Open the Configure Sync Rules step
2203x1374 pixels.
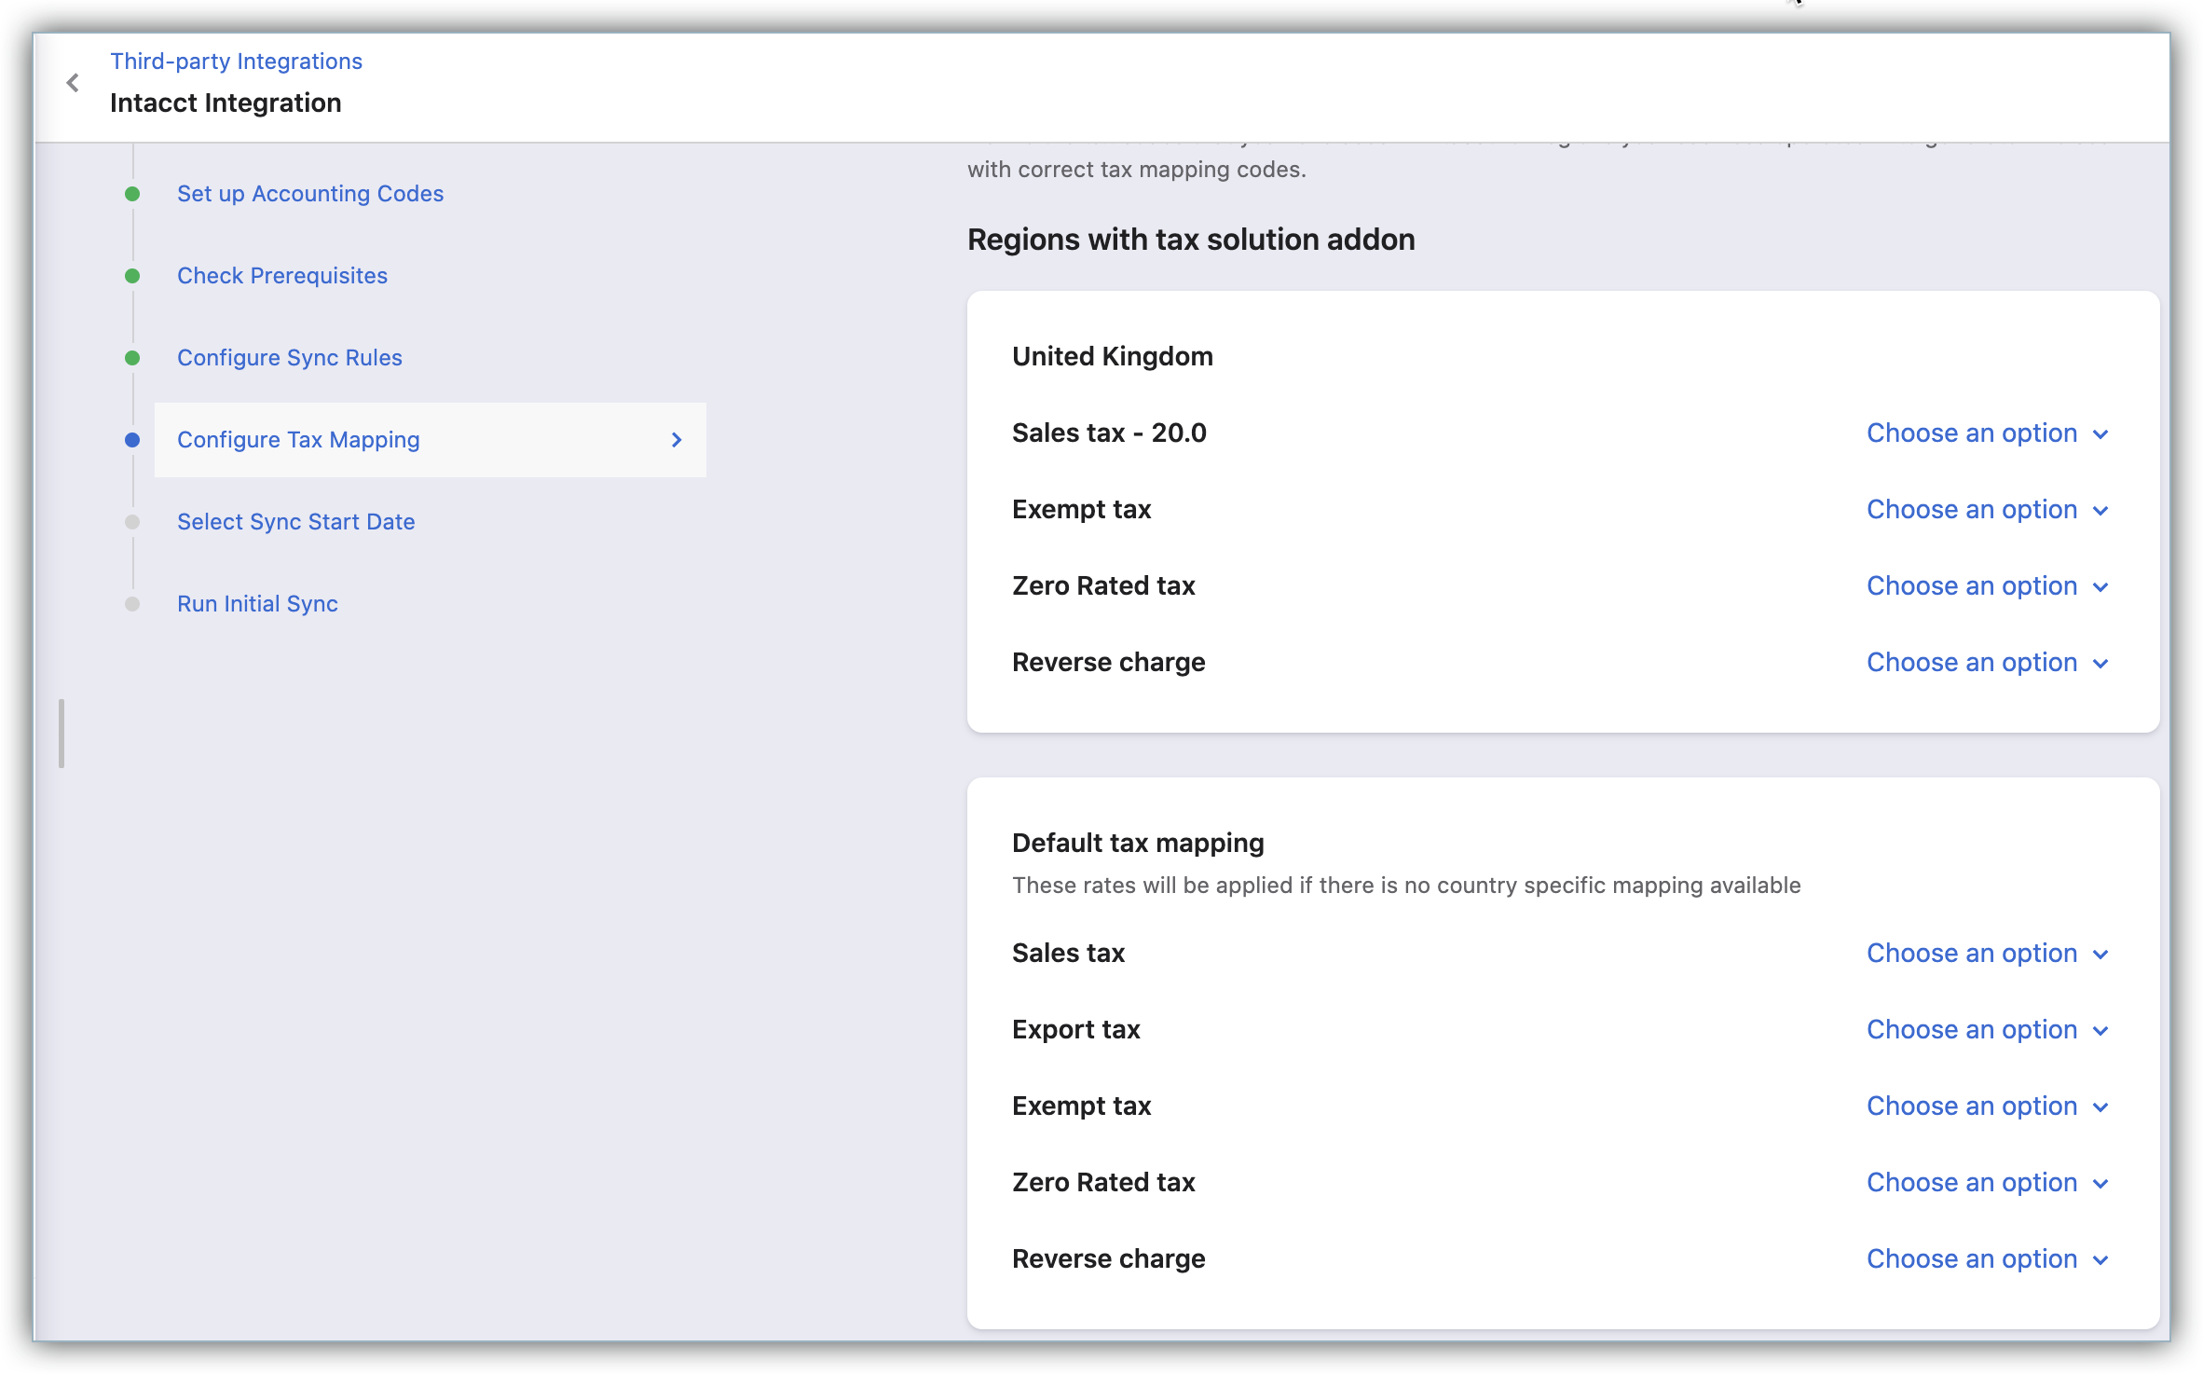[290, 357]
